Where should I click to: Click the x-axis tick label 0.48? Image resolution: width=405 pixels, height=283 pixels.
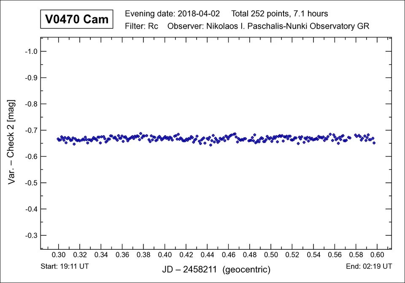[x=250, y=255]
